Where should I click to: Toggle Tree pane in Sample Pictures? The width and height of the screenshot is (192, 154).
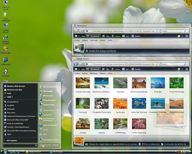click(83, 69)
